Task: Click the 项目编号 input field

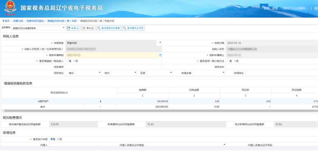Action: click(114, 67)
